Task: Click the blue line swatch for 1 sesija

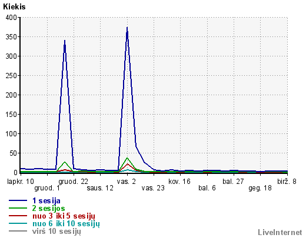Action: 18,200
